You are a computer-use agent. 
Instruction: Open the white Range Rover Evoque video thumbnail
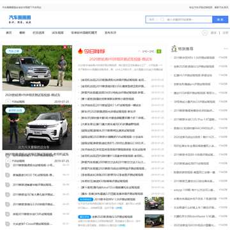point(37,127)
